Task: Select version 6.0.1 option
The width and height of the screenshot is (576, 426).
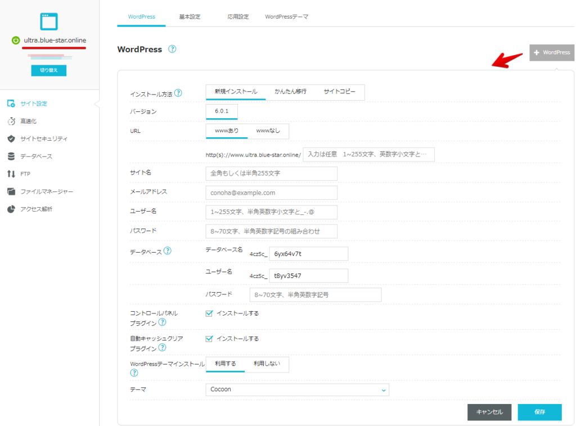Action: tap(222, 111)
